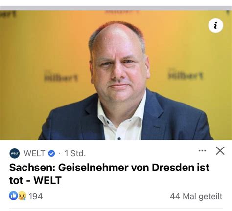This screenshot has height=211, width=232.
Task: Click the blurred 'Hilbert' text right of the man
Action: [186, 75]
